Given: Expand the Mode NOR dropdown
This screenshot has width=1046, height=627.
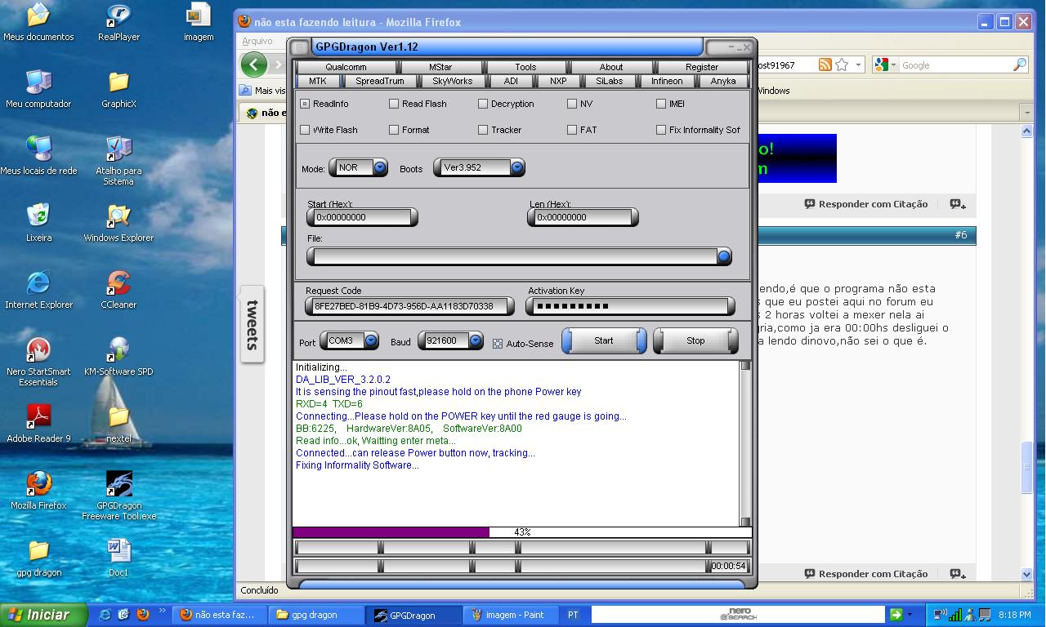Looking at the screenshot, I should point(380,167).
